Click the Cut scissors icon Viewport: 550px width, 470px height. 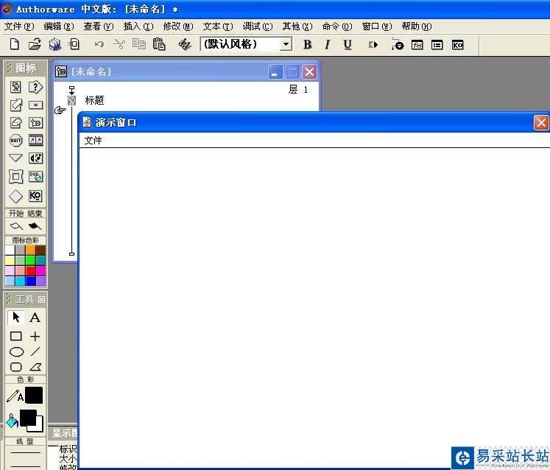(119, 45)
